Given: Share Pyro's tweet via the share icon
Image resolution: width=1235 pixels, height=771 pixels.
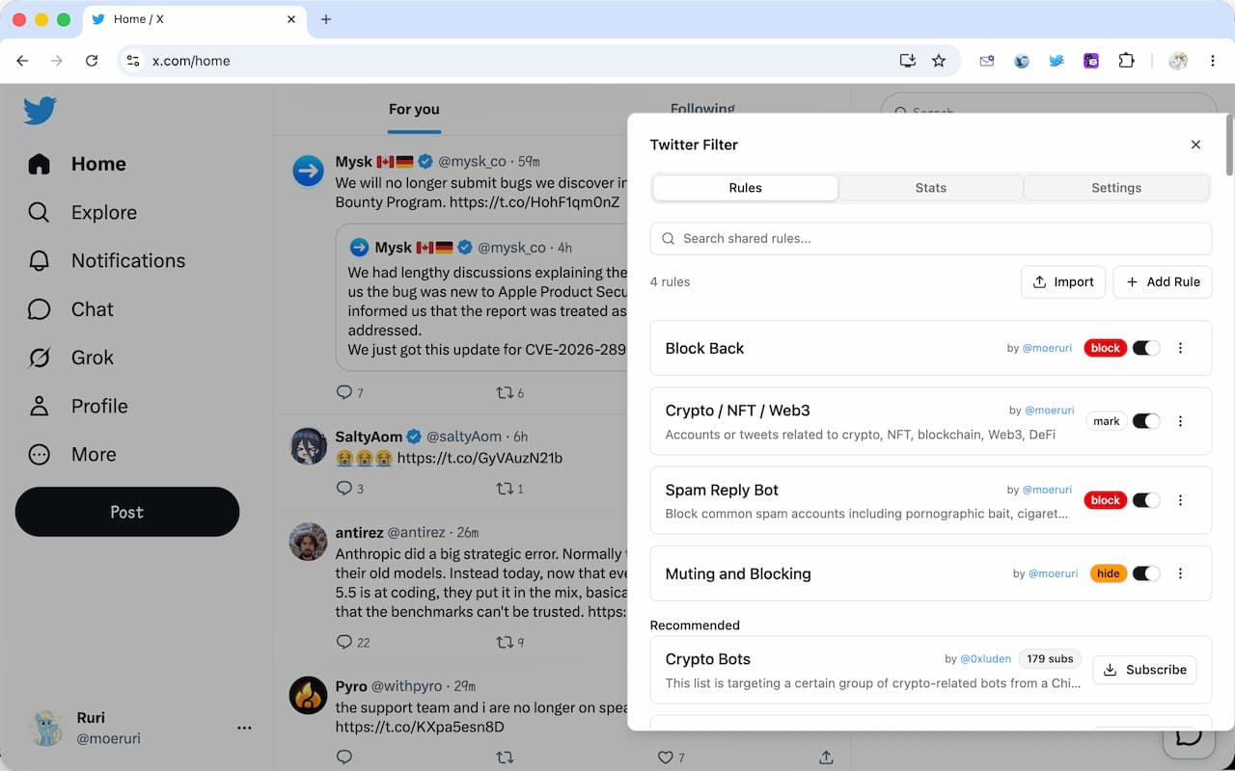Looking at the screenshot, I should [826, 758].
